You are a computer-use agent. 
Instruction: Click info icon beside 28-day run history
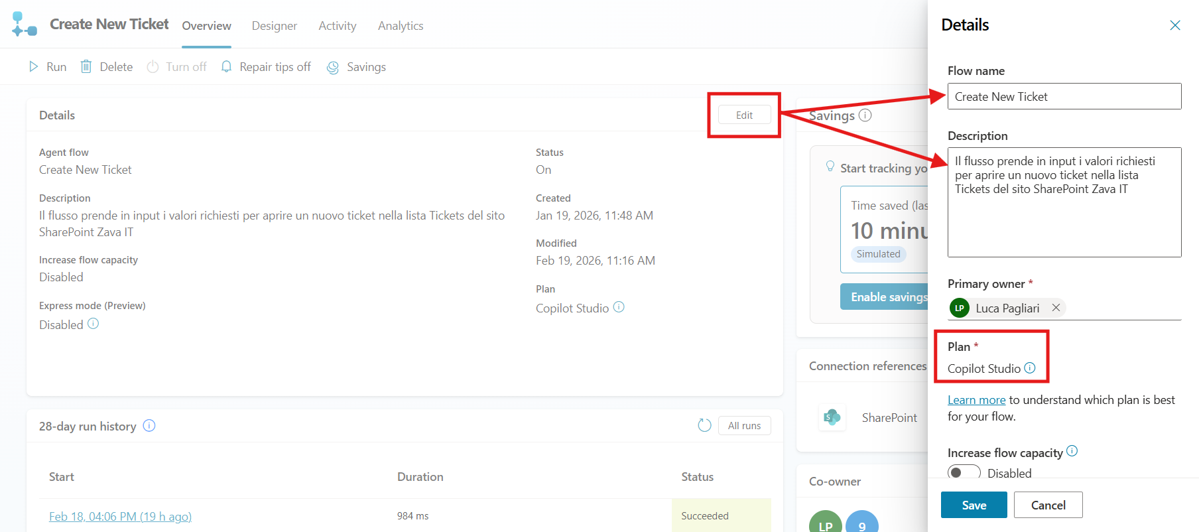pos(149,426)
